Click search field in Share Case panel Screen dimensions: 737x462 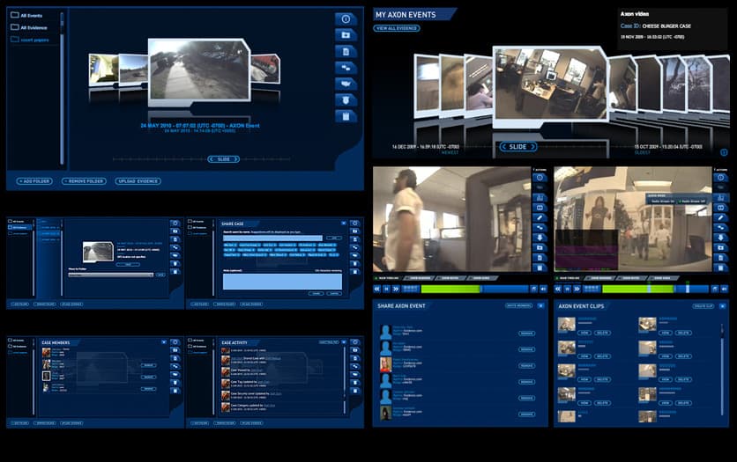272,238
